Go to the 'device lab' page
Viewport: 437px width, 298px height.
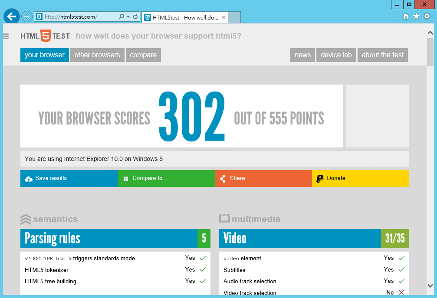336,55
